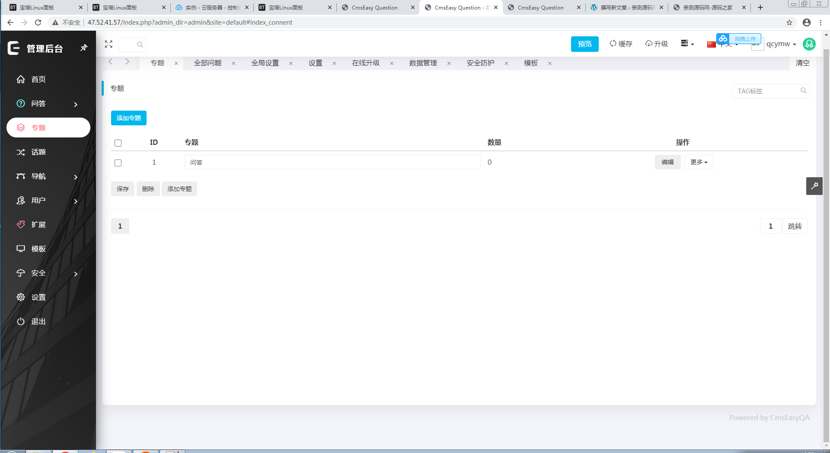This screenshot has width=830, height=453.
Task: Expand the 问答 submenu arrow
Action: 76,104
